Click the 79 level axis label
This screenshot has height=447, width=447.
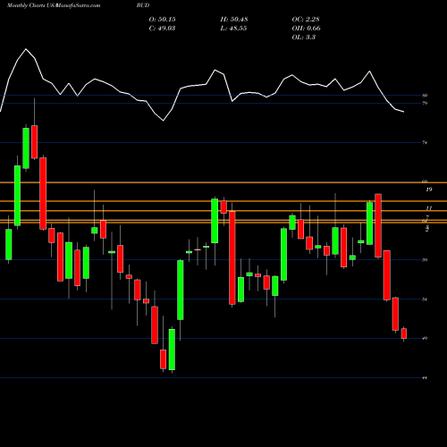[425, 103]
